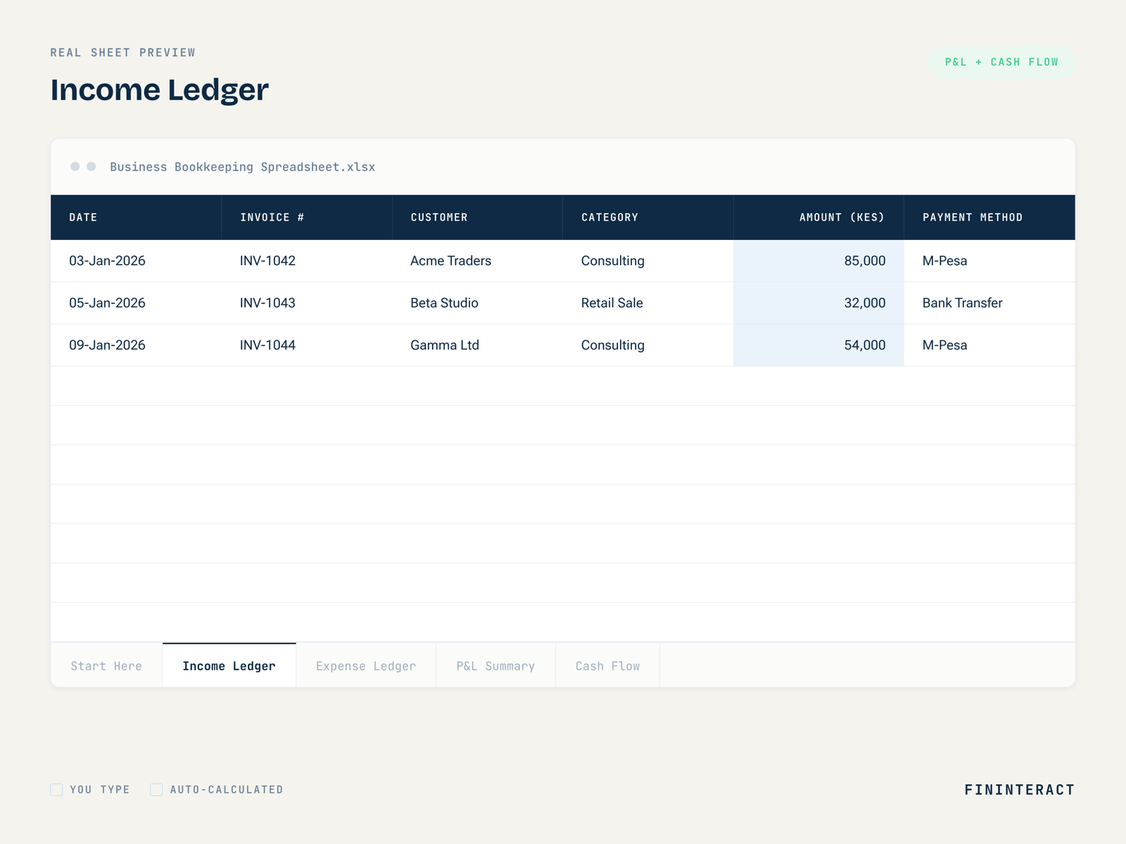The image size is (1126, 844).
Task: Go to the Cash Flow tab
Action: coord(607,665)
